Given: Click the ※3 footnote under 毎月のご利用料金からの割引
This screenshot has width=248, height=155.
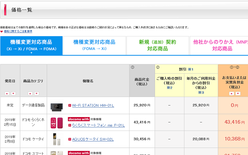Looking at the screenshot, I should (201, 92).
